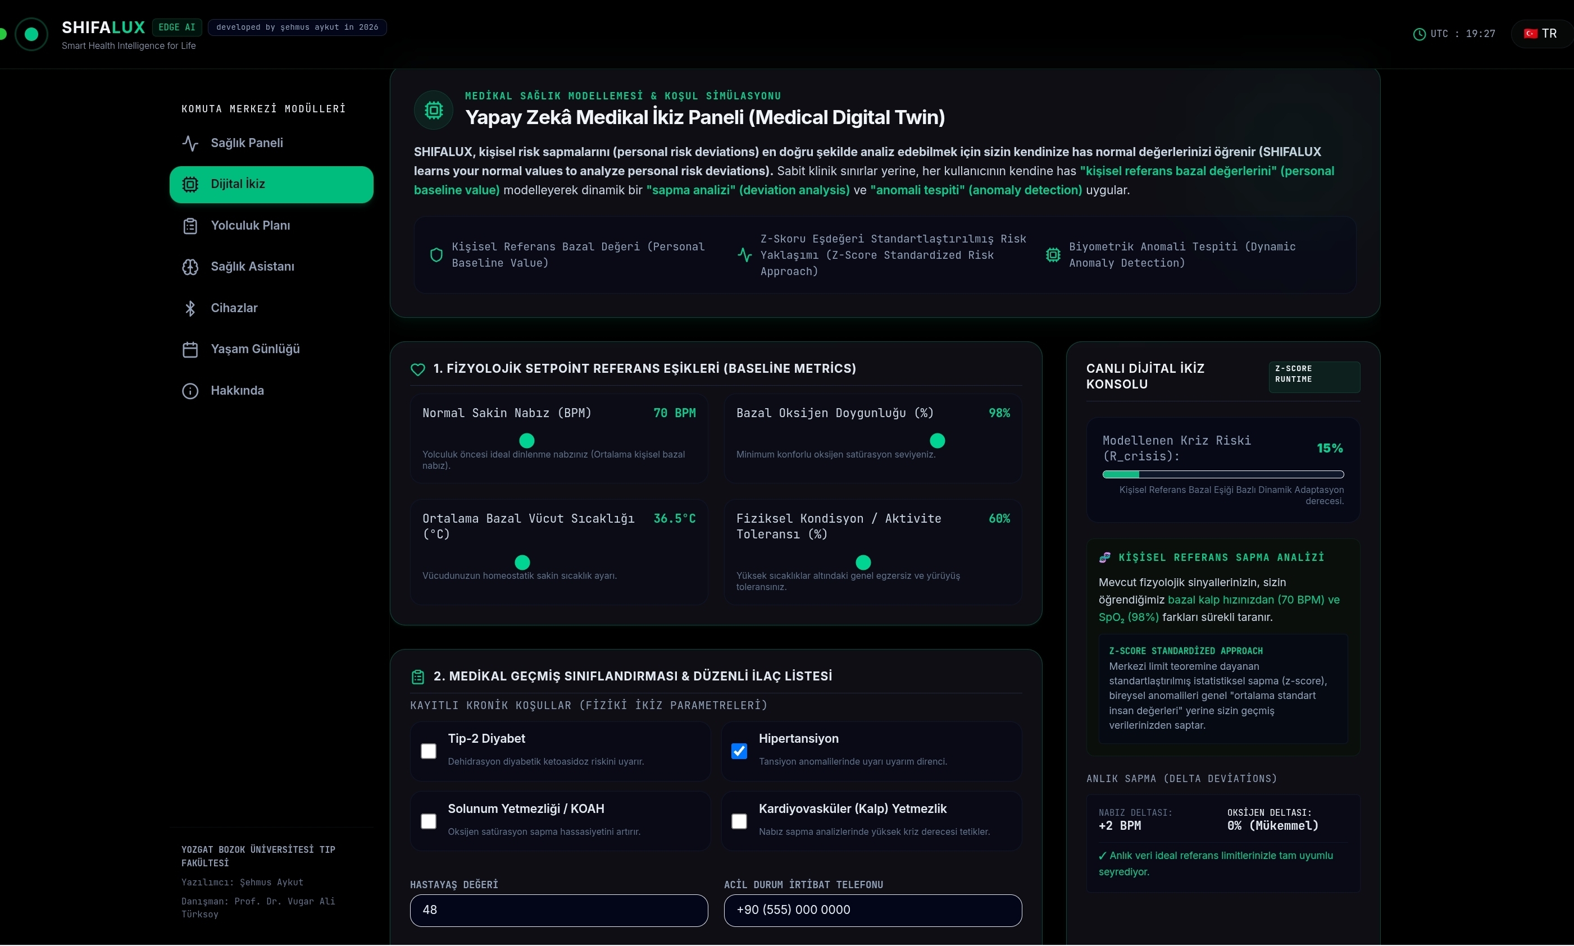Click the chip icon beside Biyometrik Anomali Tespiti
Screen dimensions: 1574x946
(1053, 255)
